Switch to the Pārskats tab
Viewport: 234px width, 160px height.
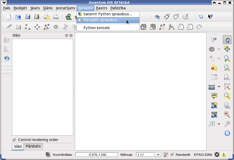point(33,146)
